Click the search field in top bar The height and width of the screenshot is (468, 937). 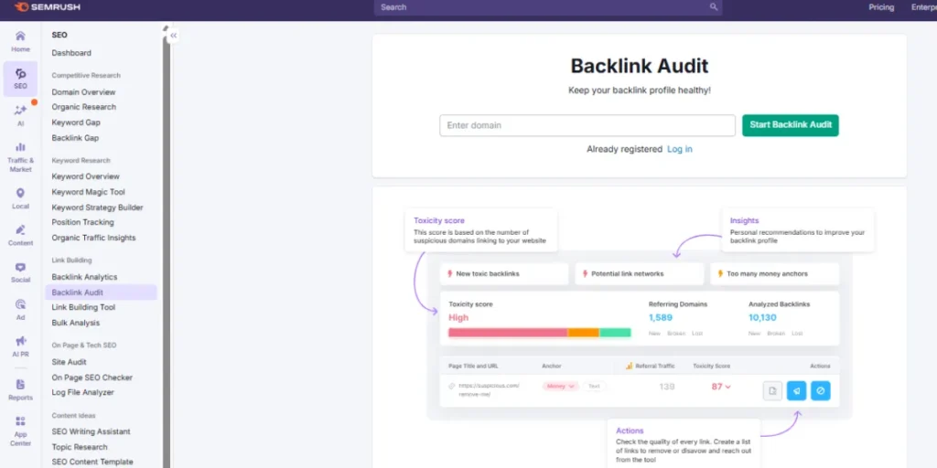pyautogui.click(x=548, y=7)
